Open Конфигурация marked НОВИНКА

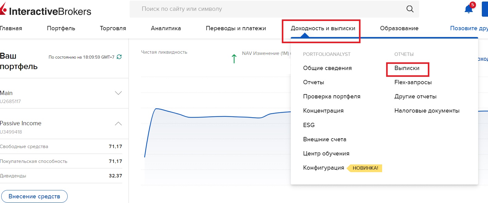pos(323,168)
